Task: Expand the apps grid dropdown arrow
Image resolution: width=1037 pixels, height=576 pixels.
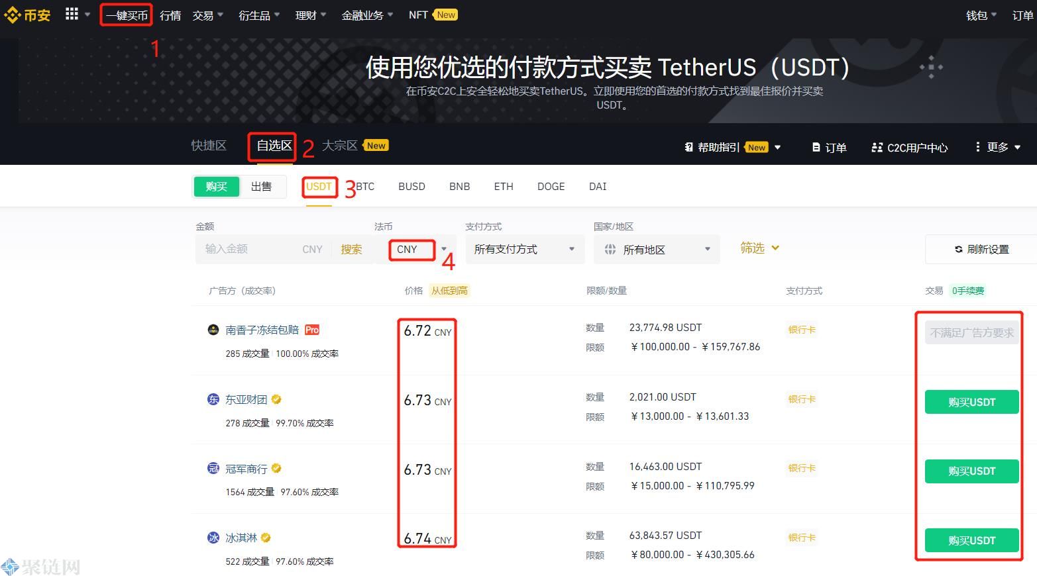Action: tap(87, 15)
